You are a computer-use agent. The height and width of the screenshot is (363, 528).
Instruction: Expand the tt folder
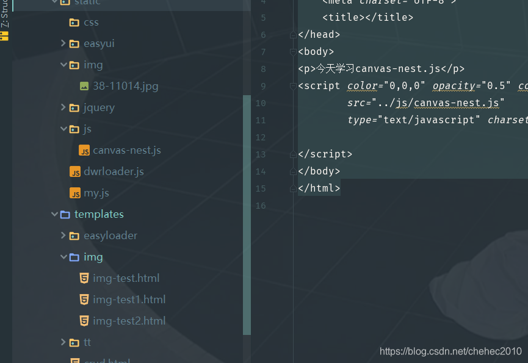[63, 342]
